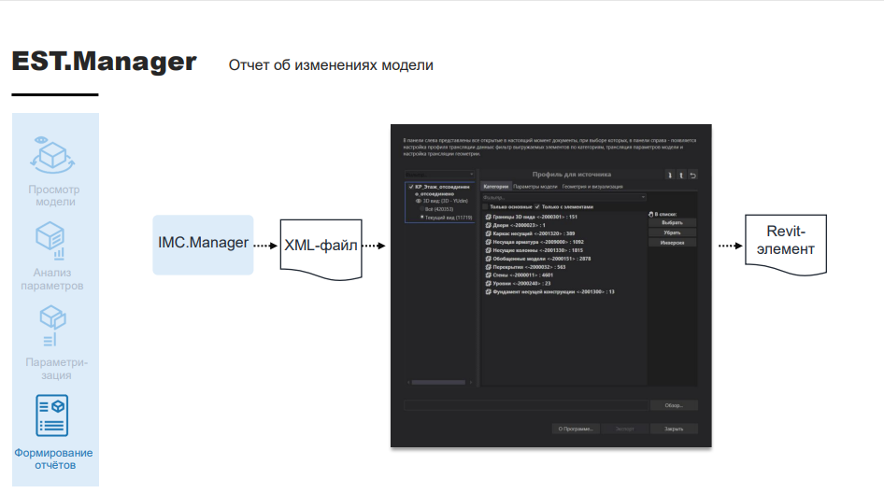Viewport: 884px width, 493px height.
Task: Open the Формирование отчётов report icon
Action: 52,416
